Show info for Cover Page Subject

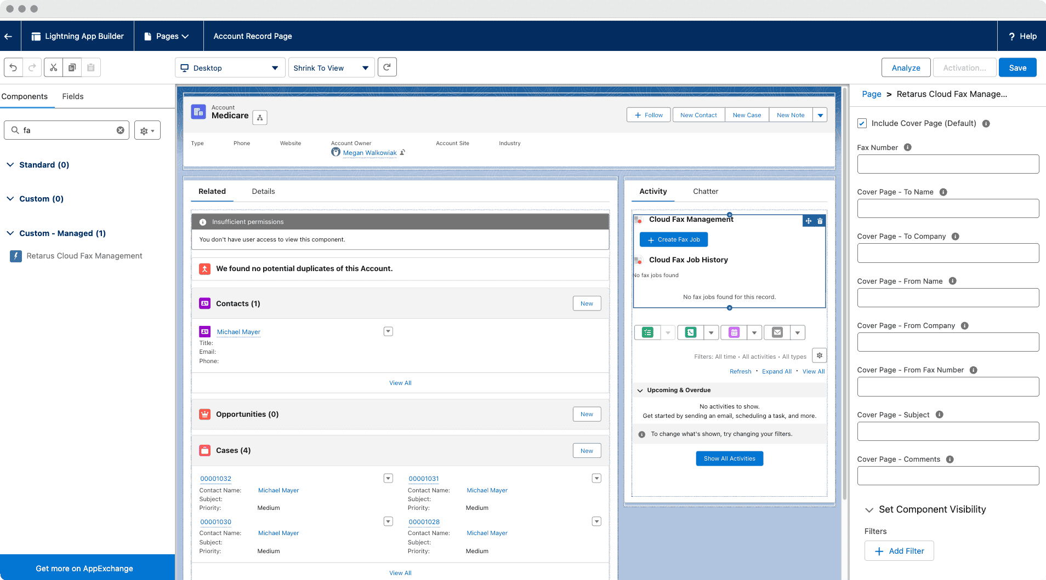939,415
